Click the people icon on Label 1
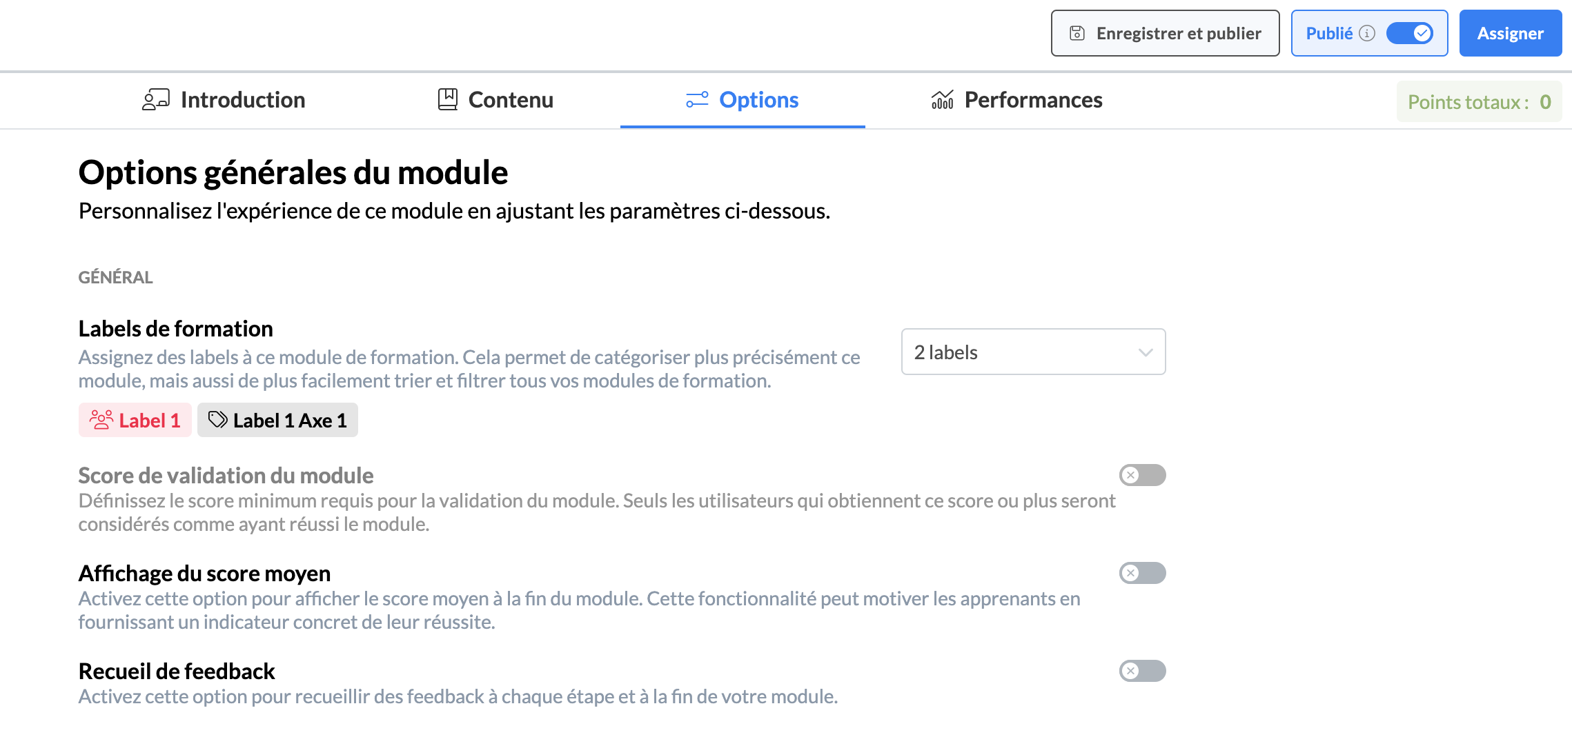This screenshot has width=1572, height=746. point(101,420)
